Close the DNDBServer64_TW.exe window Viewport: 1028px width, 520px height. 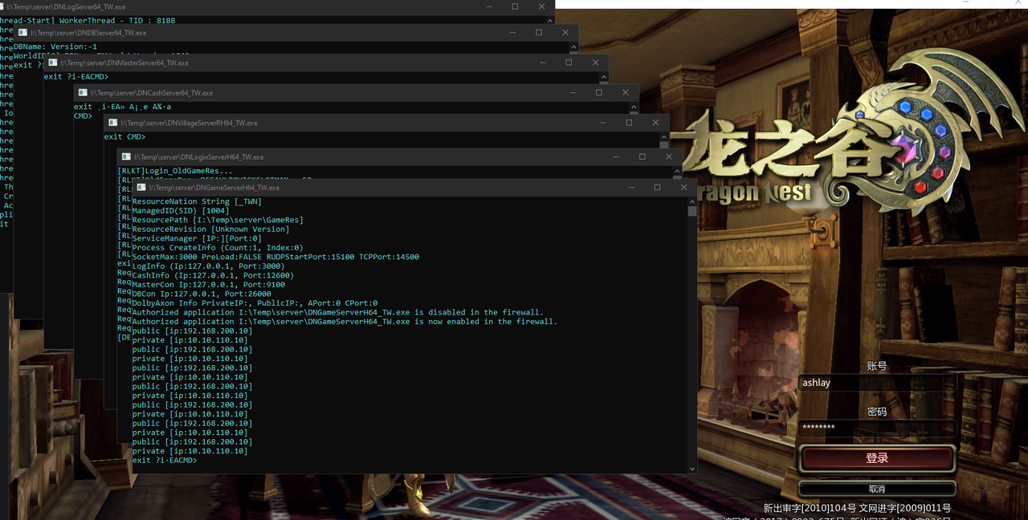(565, 33)
